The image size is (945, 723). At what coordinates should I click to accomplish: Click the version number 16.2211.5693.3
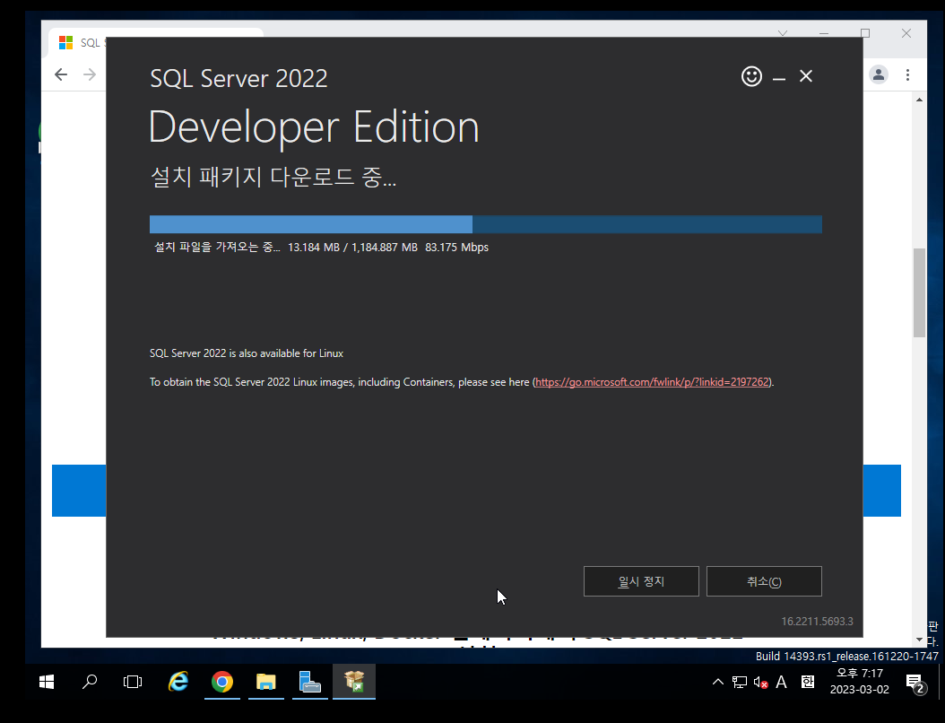point(817,622)
